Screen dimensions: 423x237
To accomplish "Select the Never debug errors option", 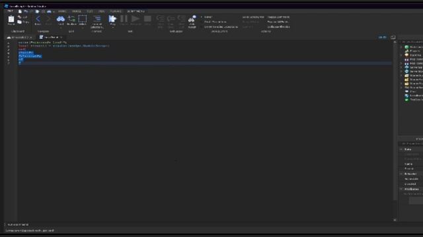I will click(x=208, y=17).
